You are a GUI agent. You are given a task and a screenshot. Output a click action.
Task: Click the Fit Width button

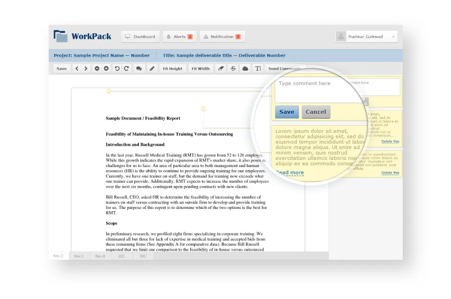tap(201, 68)
